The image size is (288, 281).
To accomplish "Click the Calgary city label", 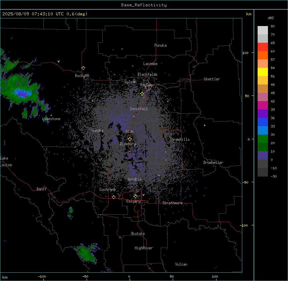I will tap(133, 201).
